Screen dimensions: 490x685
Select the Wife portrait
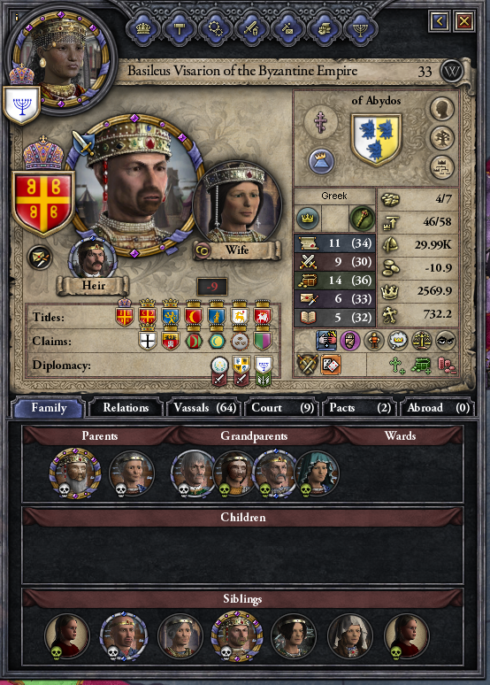click(237, 205)
